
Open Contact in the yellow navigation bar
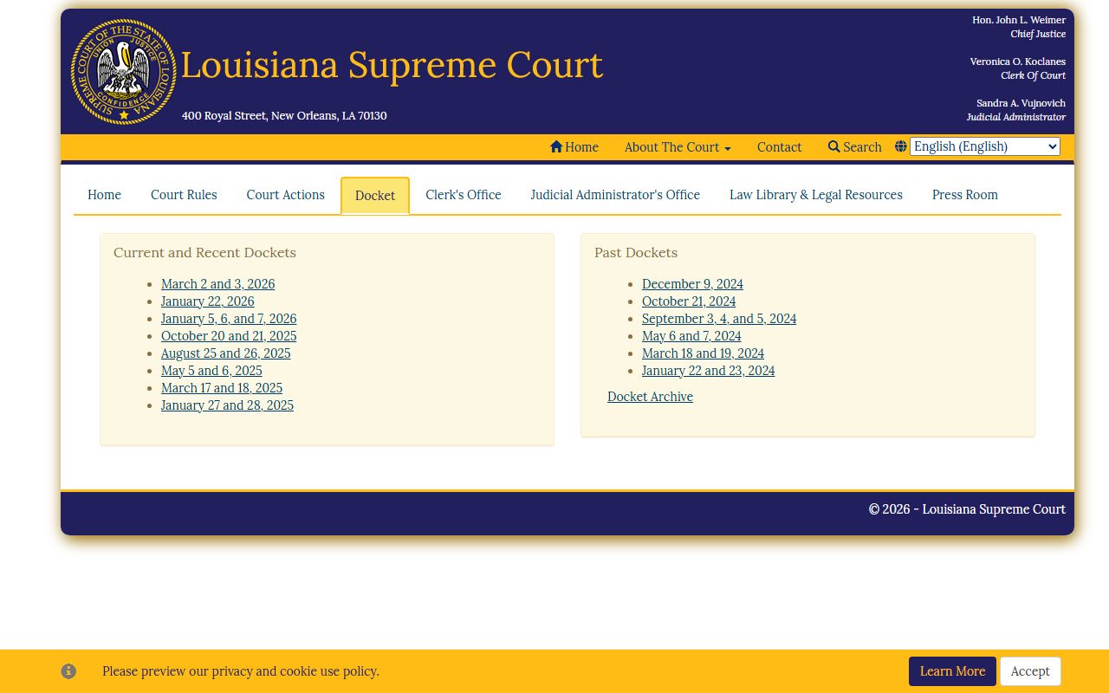[x=779, y=147]
